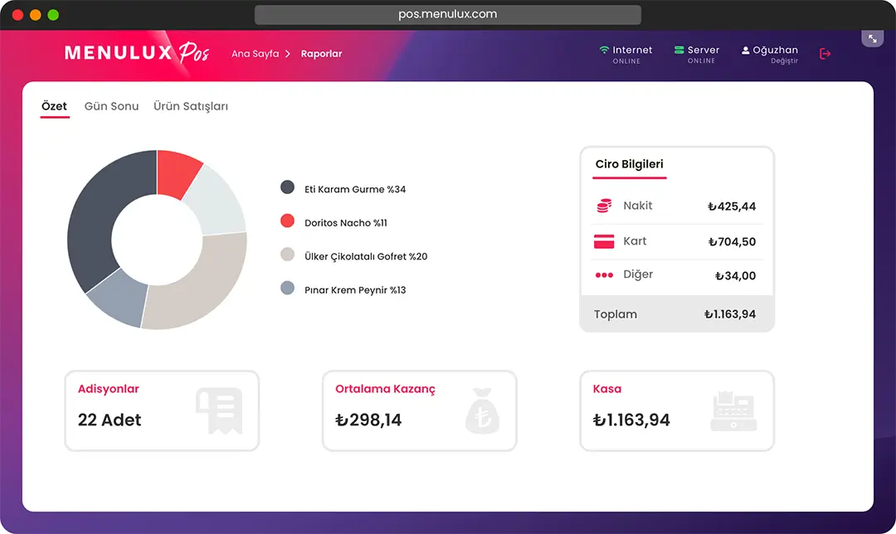Image resolution: width=896 pixels, height=534 pixels.
Task: Click the receipt icon in Adisyonlar card
Action: click(219, 410)
